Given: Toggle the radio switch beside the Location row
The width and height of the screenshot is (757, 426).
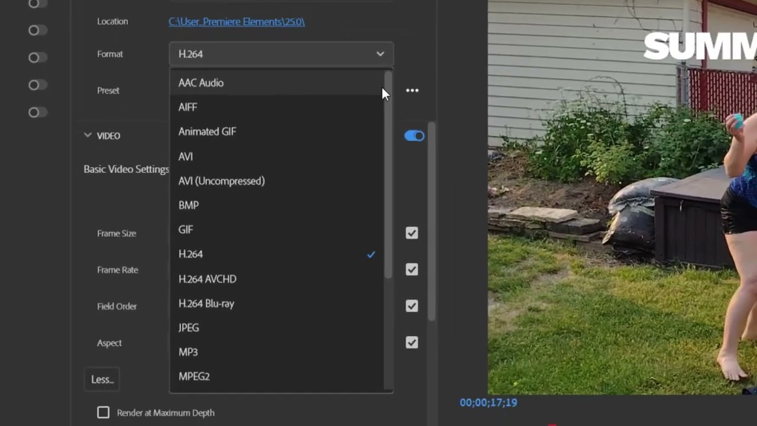Looking at the screenshot, I should 37,30.
